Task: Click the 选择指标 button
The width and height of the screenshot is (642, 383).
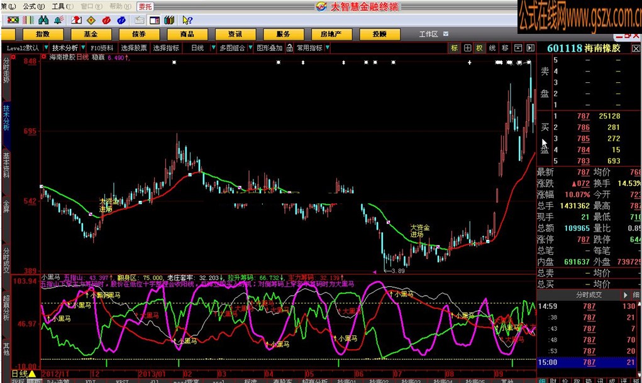Action: coord(166,48)
